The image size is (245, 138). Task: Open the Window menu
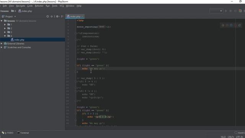70,6
